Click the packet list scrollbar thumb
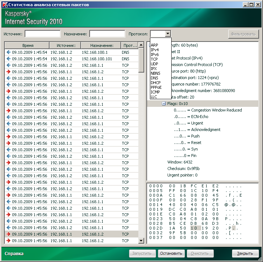This screenshot has height=262, width=263. tap(141, 60)
